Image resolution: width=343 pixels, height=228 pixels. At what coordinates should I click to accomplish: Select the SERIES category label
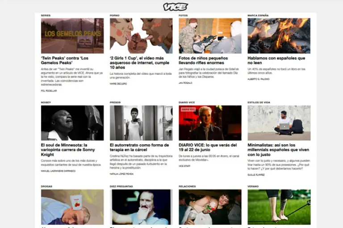click(x=46, y=16)
